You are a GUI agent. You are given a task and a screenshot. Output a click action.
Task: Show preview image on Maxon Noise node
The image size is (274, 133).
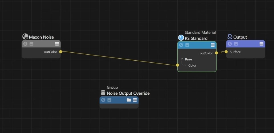(x=31, y=44)
